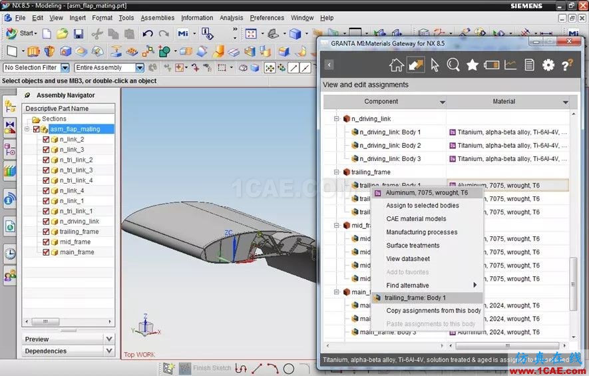Click the Descriptive Part Name column header
The width and height of the screenshot is (589, 376).
pos(68,108)
